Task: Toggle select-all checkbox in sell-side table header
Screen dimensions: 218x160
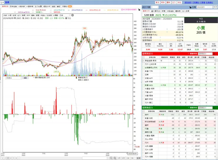Action: pos(143,111)
